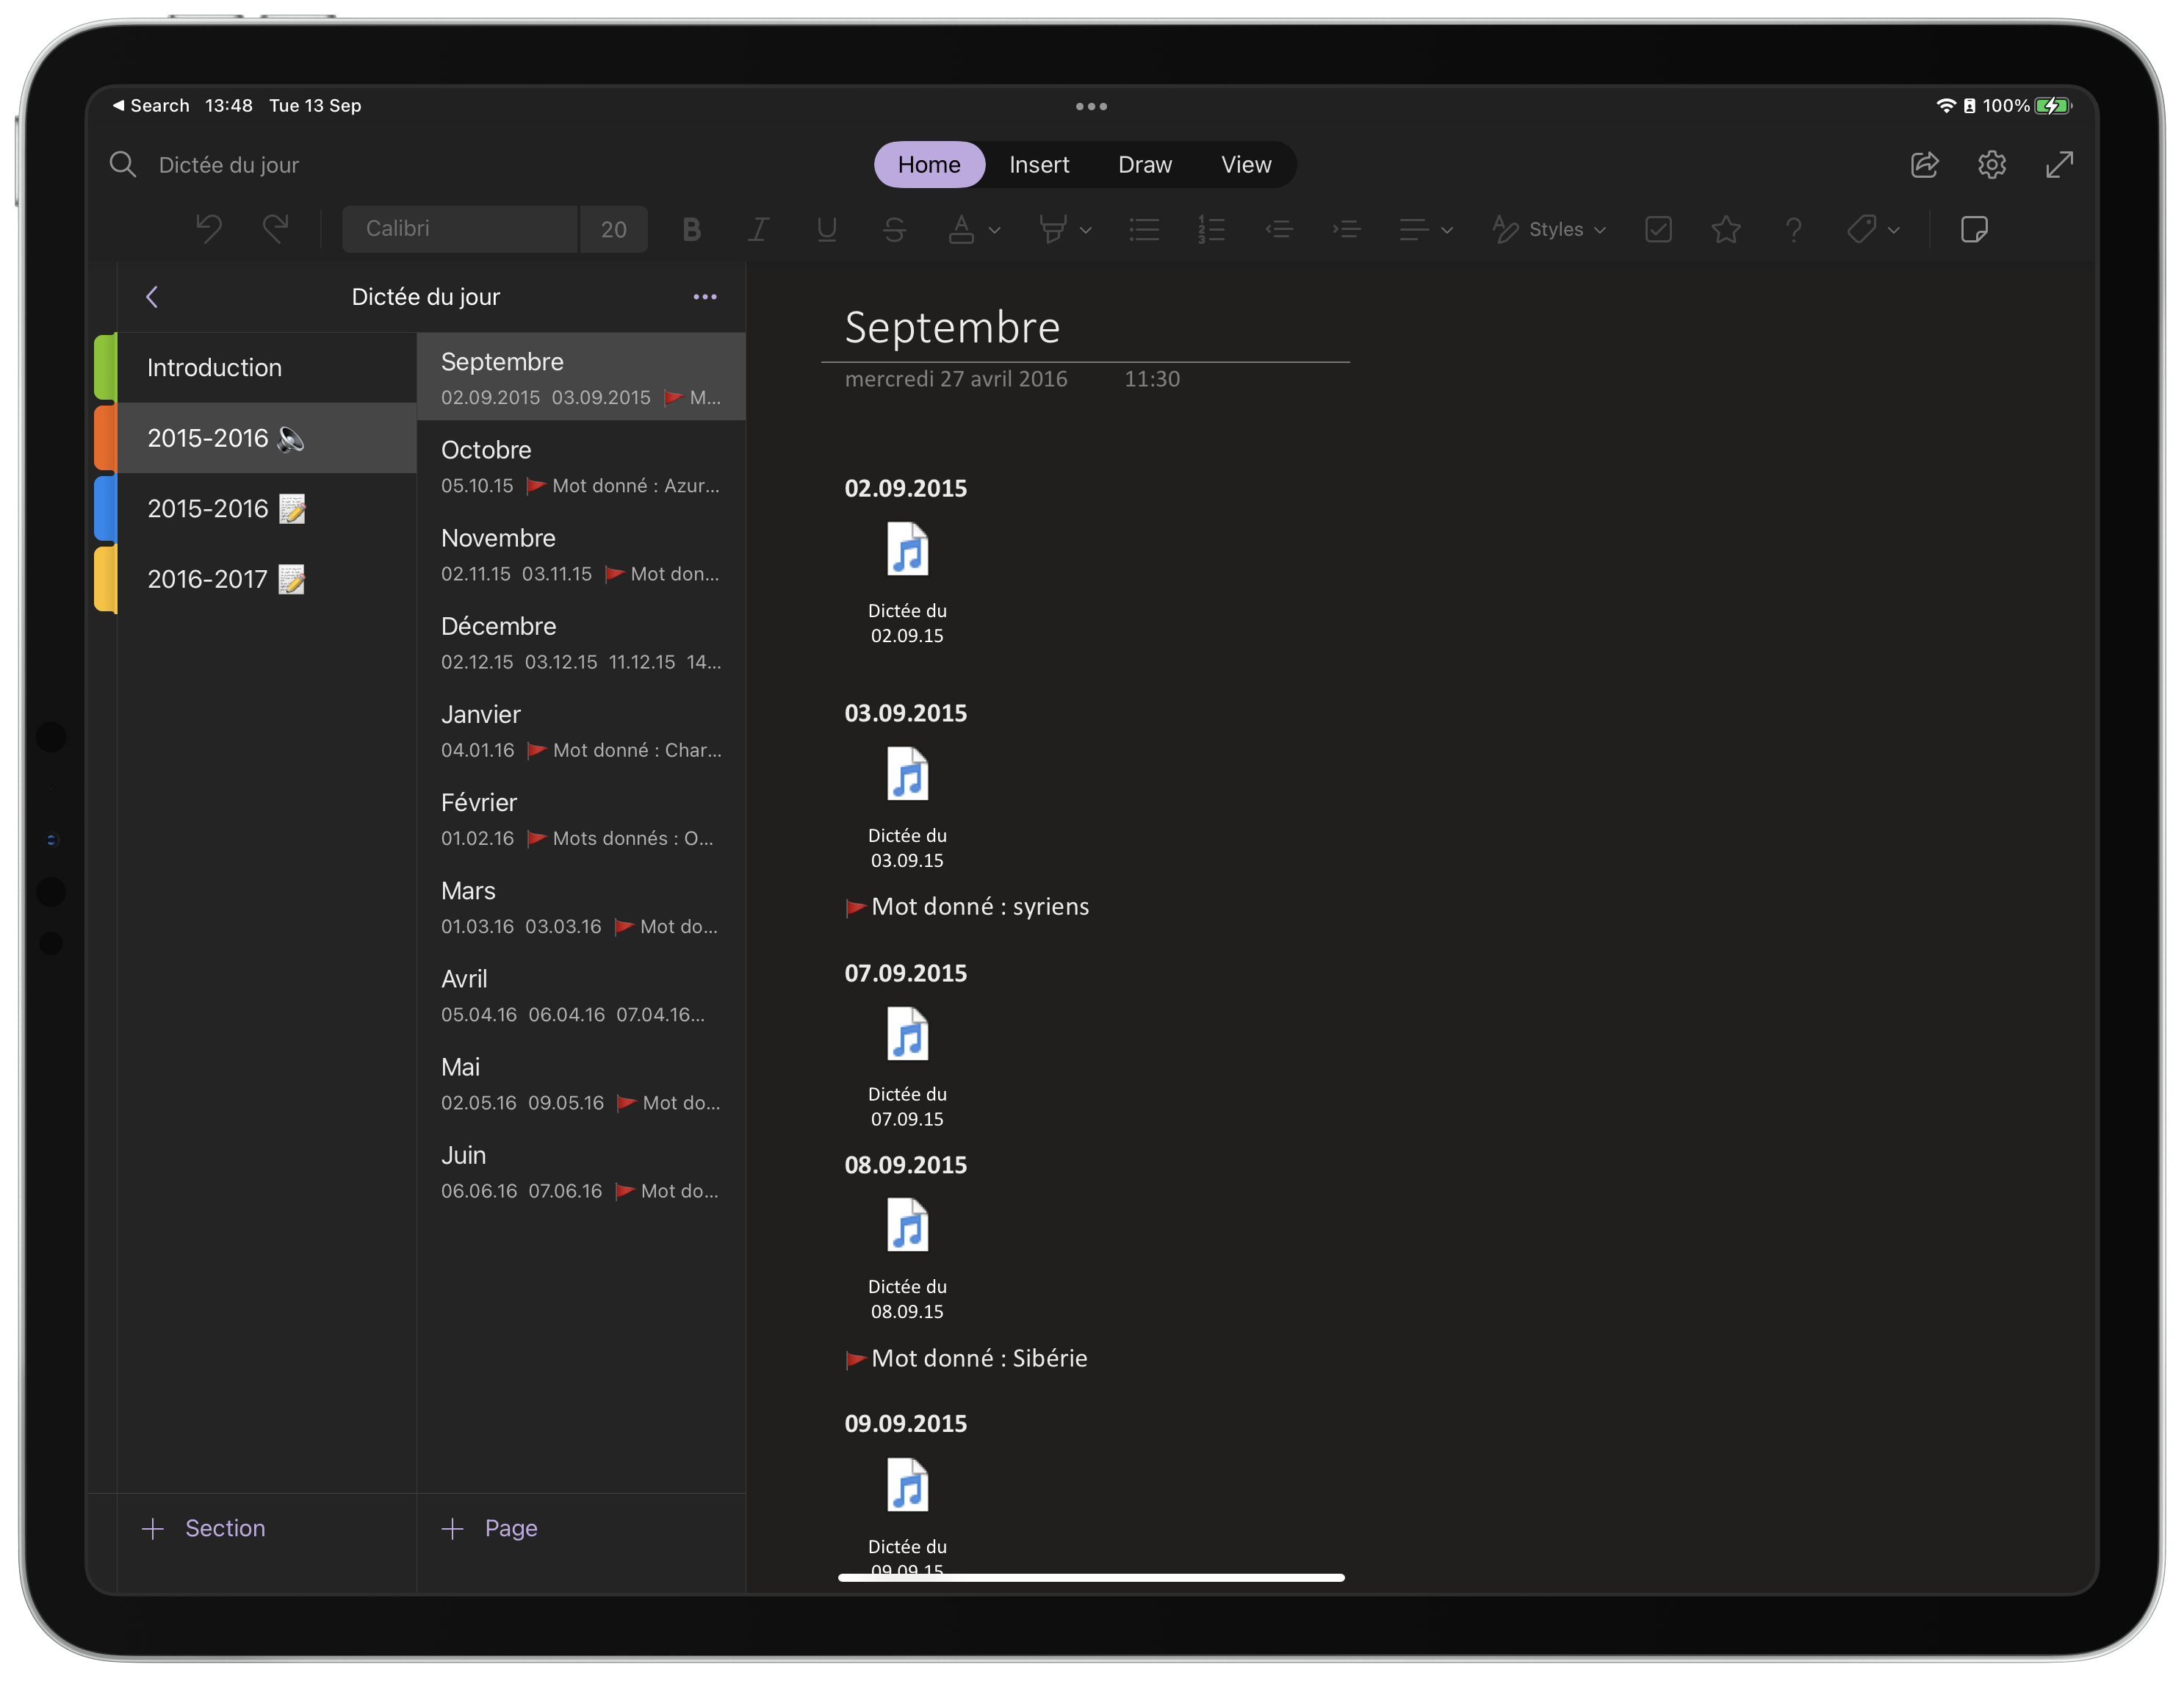The width and height of the screenshot is (2184, 1681).
Task: Tag note with the Question mark icon
Action: coord(1794,230)
